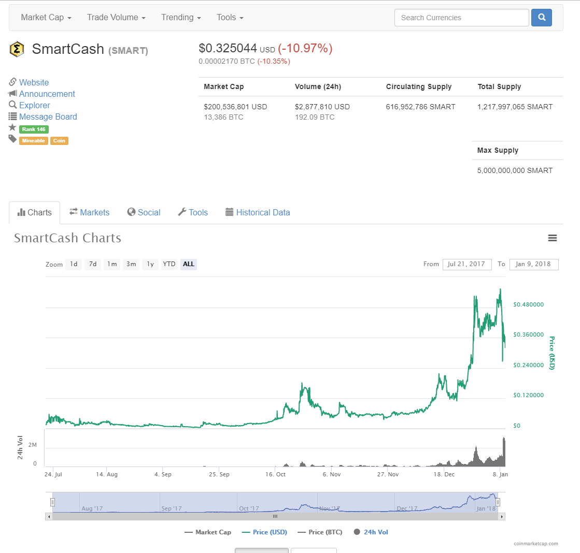Switch to the Markets tab
This screenshot has height=553, width=580.
(x=90, y=212)
